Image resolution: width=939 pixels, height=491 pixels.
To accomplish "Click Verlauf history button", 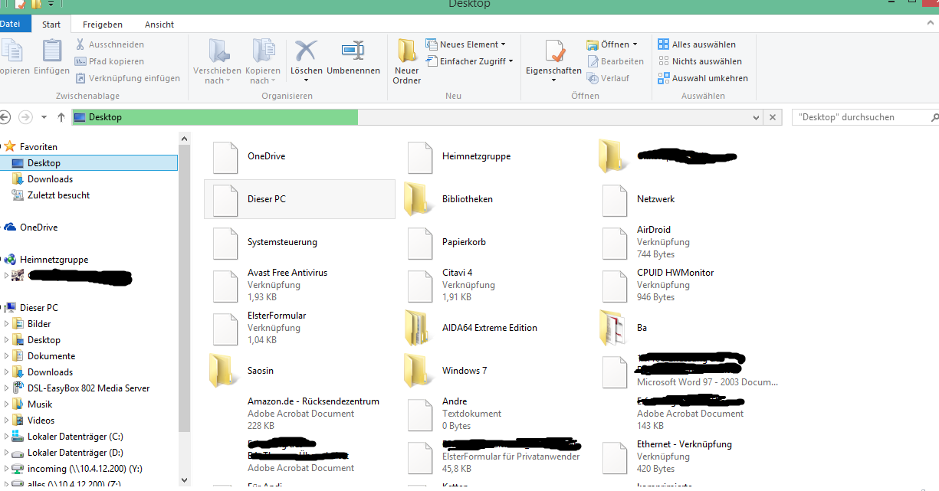I will [608, 78].
